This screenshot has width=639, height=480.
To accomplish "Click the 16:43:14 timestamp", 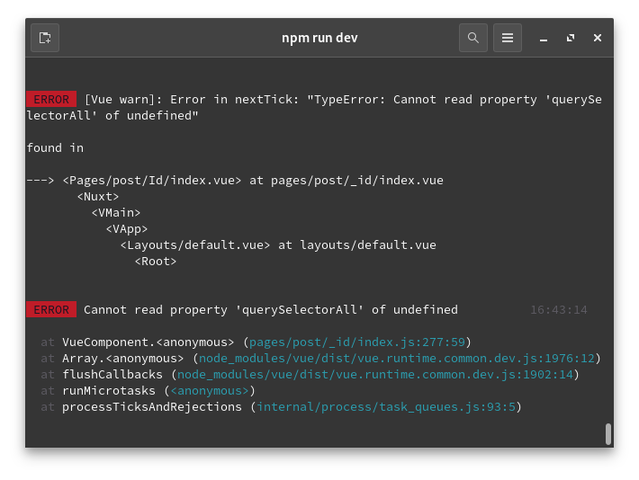I will pos(558,310).
